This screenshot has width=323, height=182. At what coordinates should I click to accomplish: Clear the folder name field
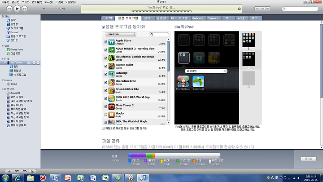coord(225,71)
